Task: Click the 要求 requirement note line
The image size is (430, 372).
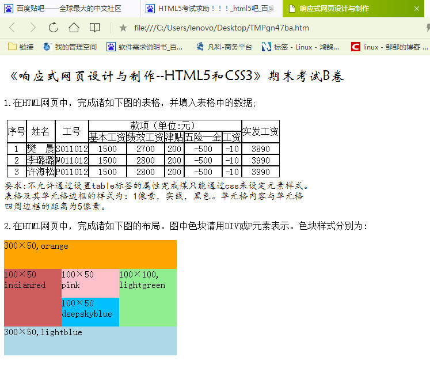Action: 157,186
